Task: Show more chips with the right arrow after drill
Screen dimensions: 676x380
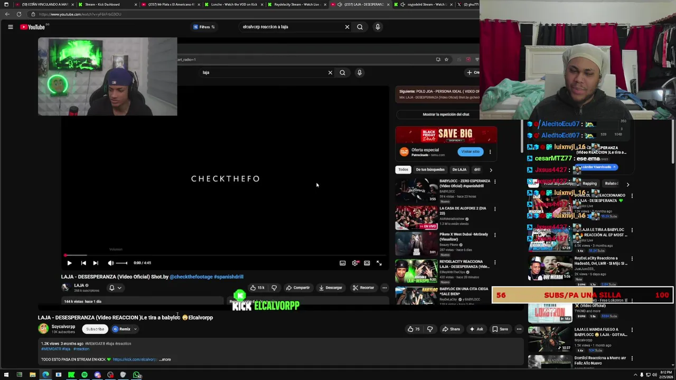Action: click(491, 170)
